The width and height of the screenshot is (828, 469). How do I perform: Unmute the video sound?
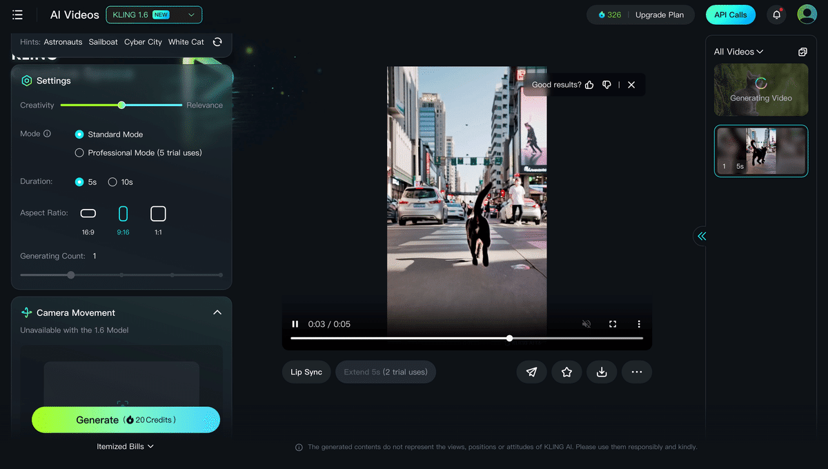(x=586, y=324)
